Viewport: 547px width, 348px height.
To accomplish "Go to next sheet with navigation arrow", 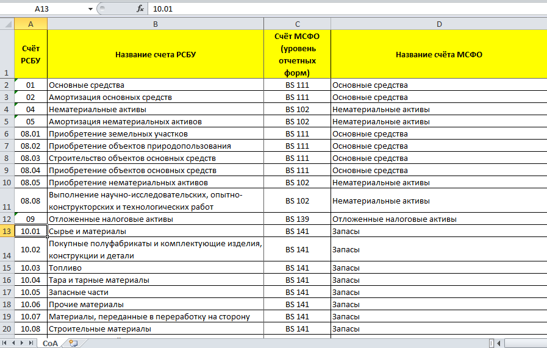I will click(x=23, y=343).
